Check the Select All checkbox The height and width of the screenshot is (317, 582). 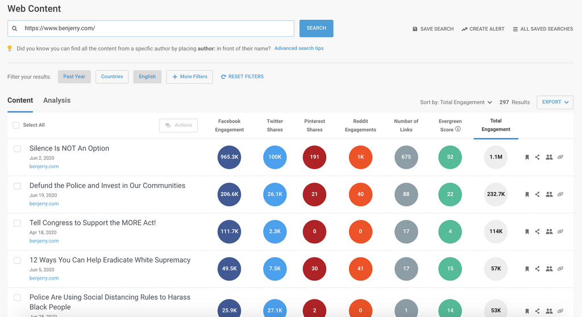pos(16,125)
